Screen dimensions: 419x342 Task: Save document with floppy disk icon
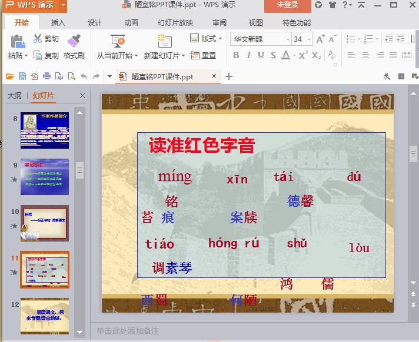point(22,76)
